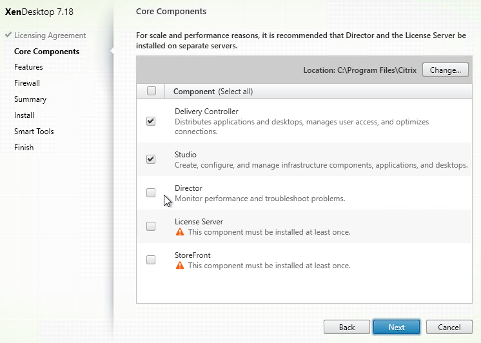Screen dimensions: 481x343
Task: Check the Select all components box
Action: click(152, 91)
